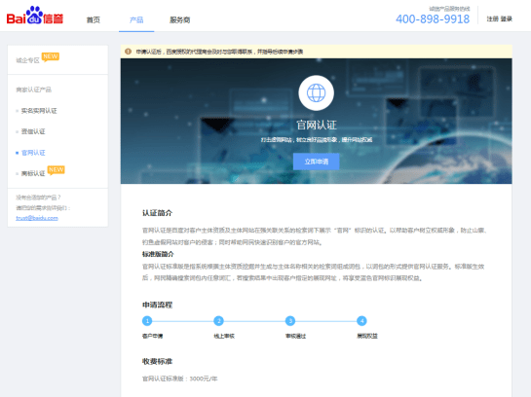Click the 官网认证 banner title

[x=317, y=126]
